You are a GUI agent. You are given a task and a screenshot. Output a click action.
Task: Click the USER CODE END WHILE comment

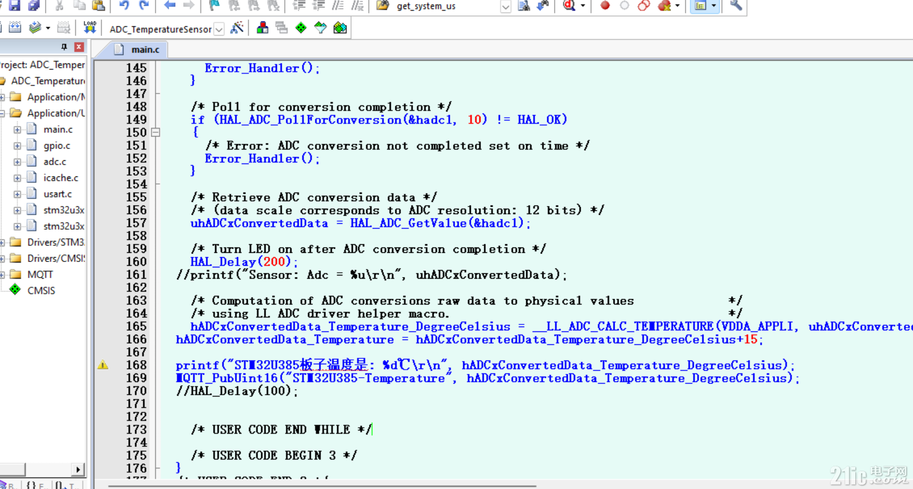point(281,430)
